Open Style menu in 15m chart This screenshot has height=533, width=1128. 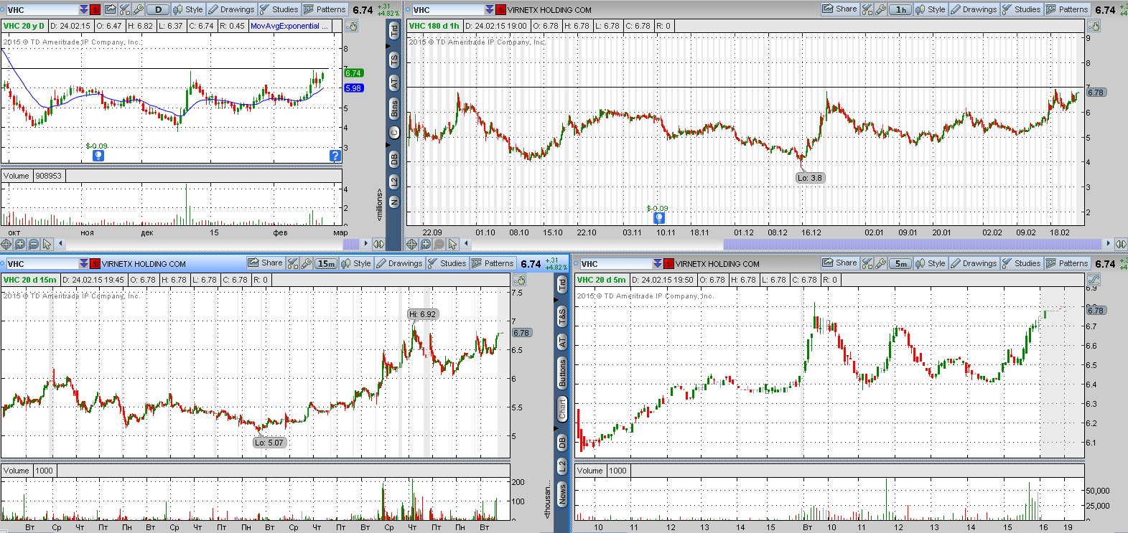point(356,263)
